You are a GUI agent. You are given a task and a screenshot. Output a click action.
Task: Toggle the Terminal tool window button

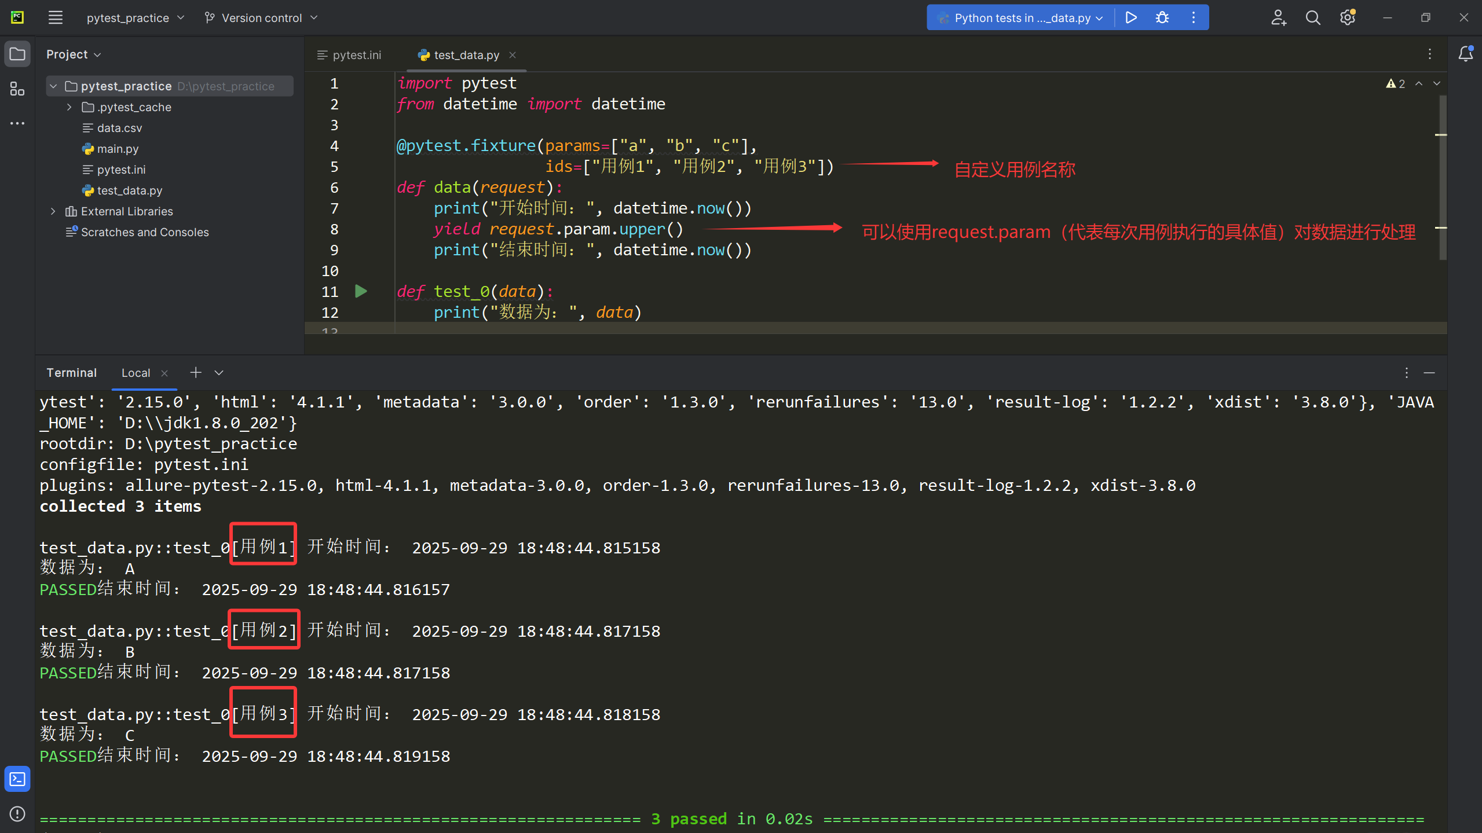(17, 779)
